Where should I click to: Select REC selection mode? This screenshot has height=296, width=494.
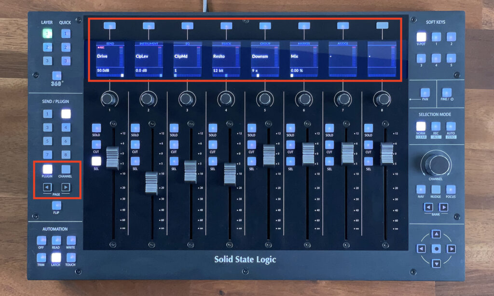(x=436, y=126)
